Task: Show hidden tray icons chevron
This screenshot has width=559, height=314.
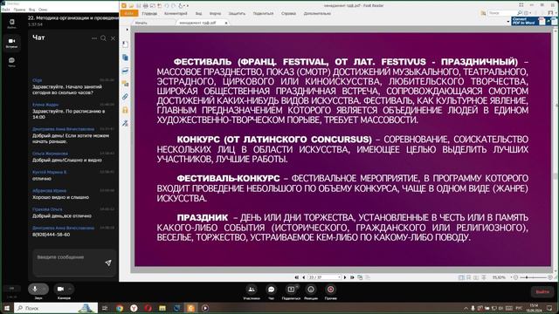Action: pos(466,308)
